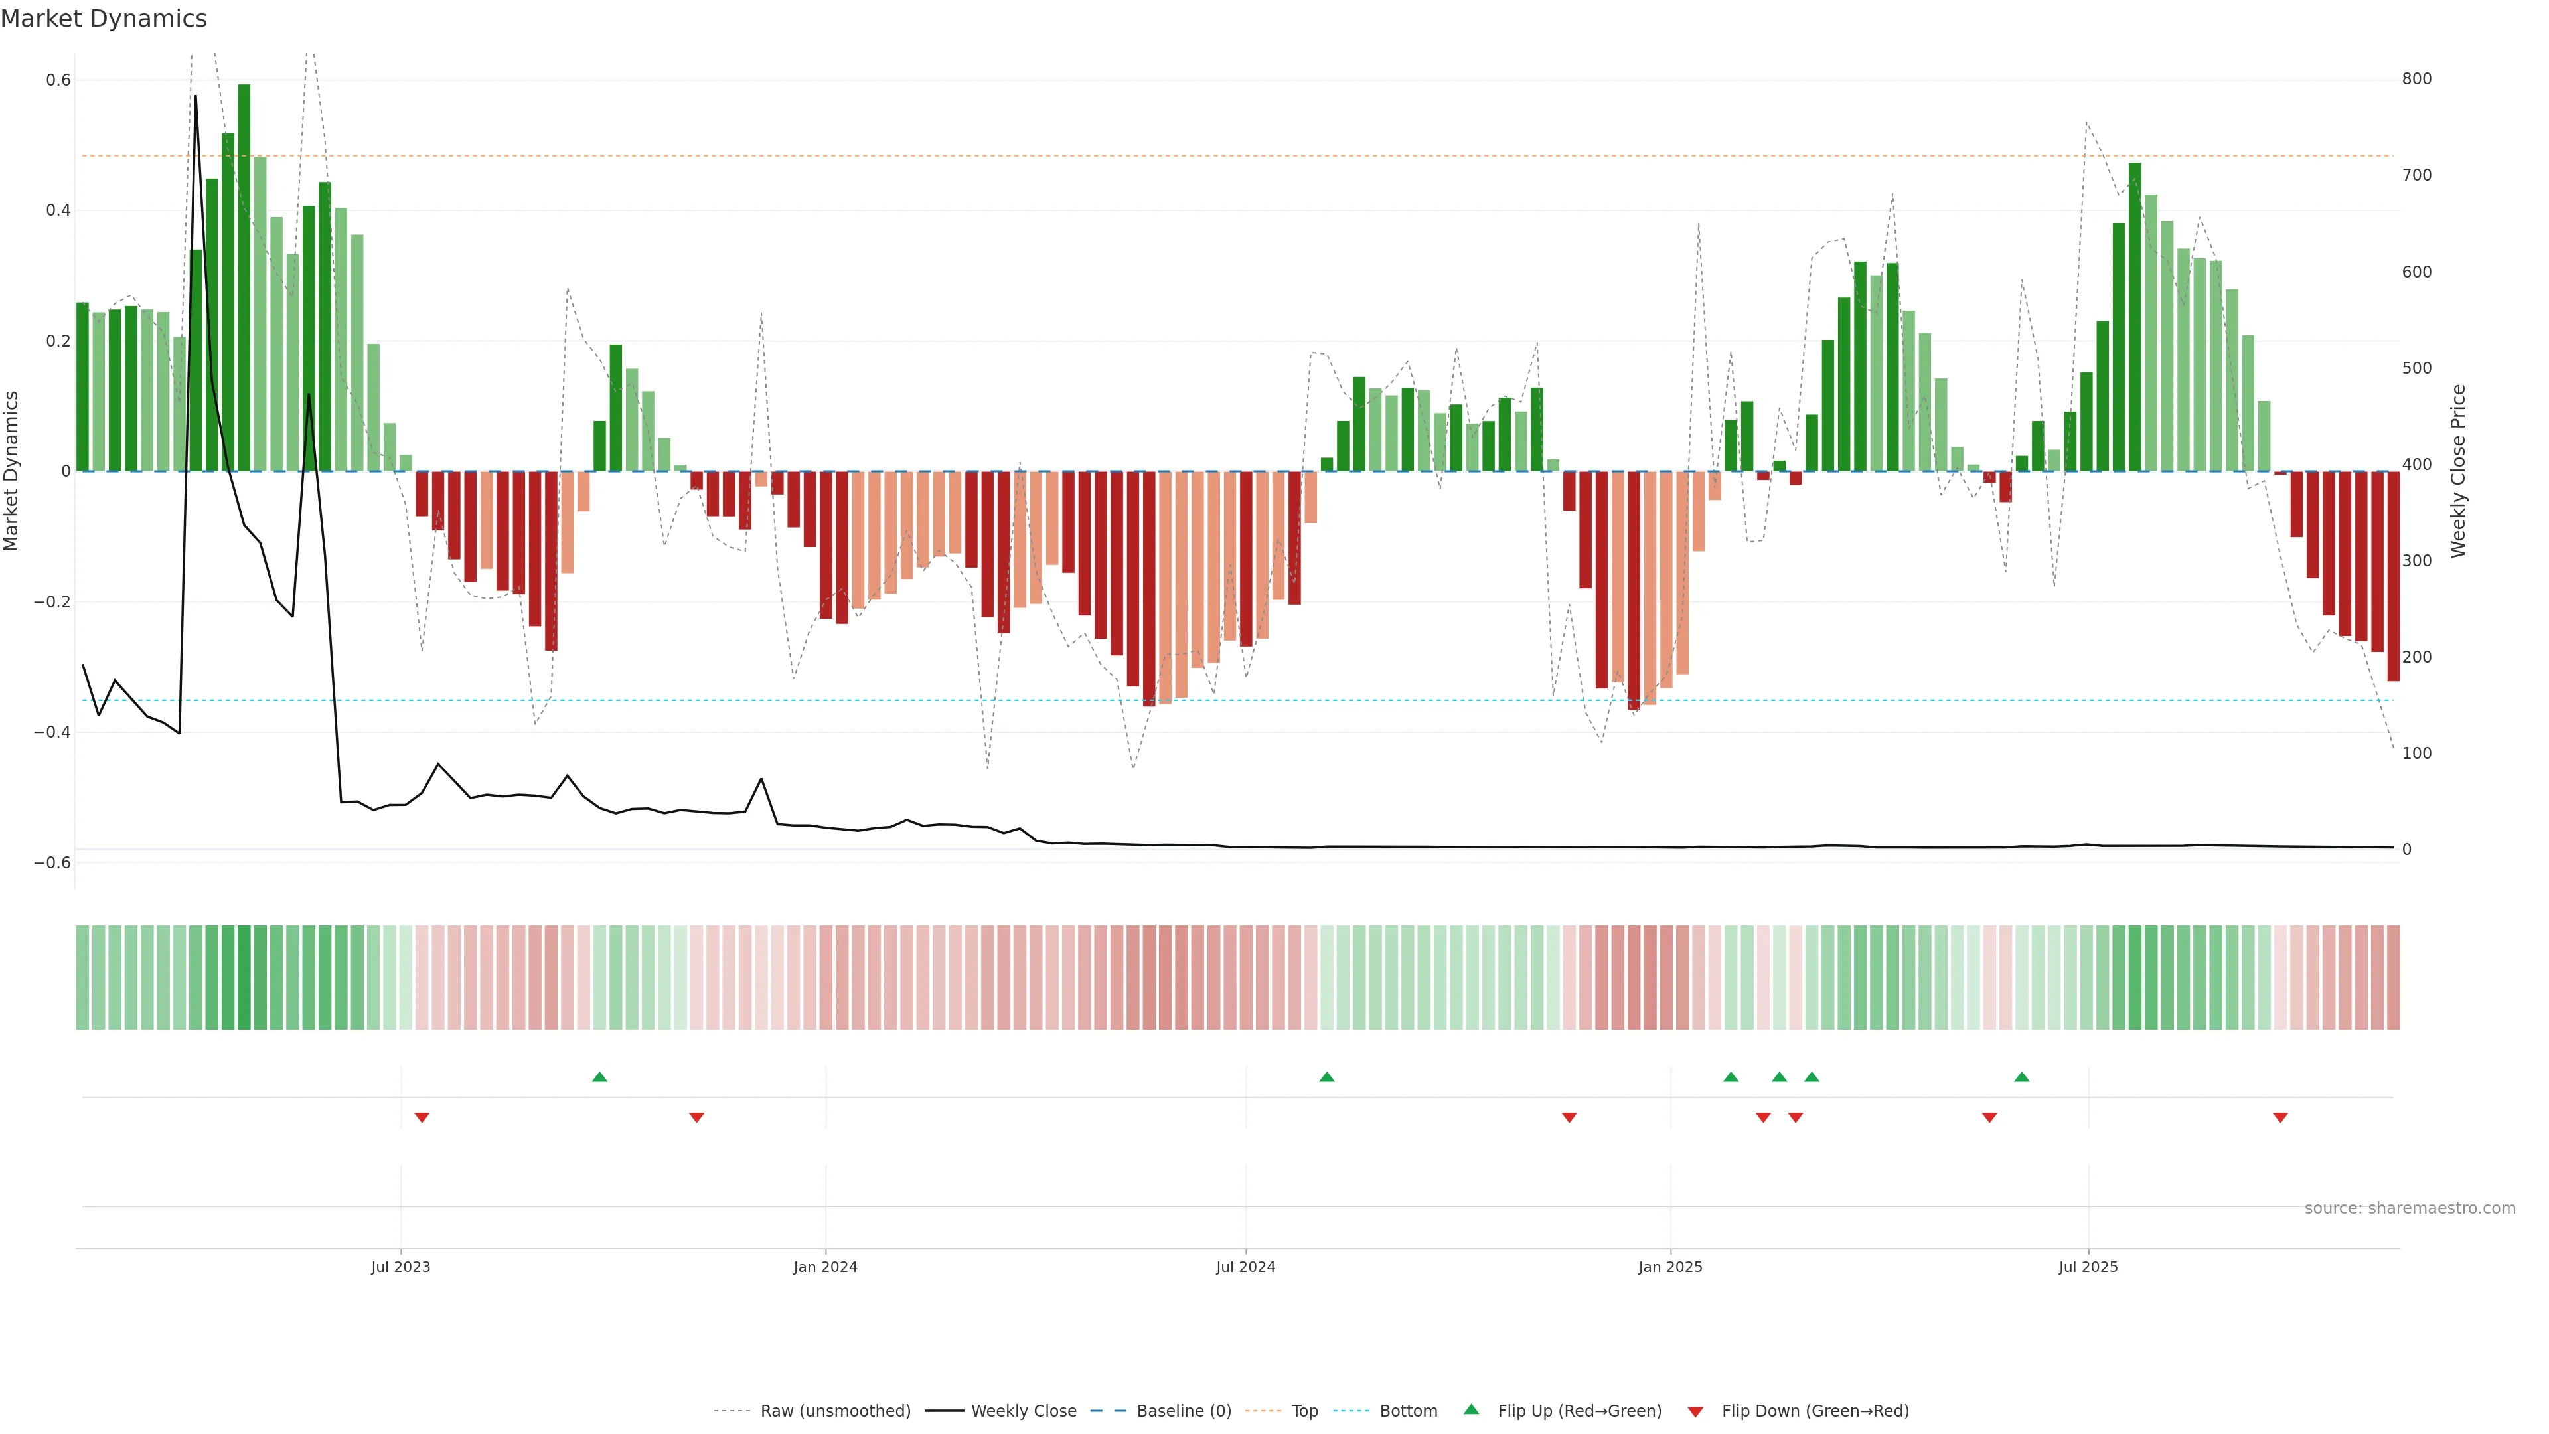
Task: Click the red triangle icon in the legend
Action: pos(1695,1412)
